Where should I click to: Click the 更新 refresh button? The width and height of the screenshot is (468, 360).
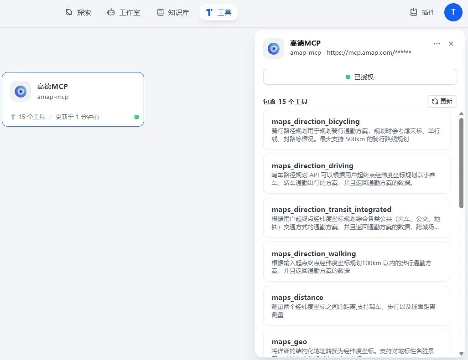click(x=442, y=102)
